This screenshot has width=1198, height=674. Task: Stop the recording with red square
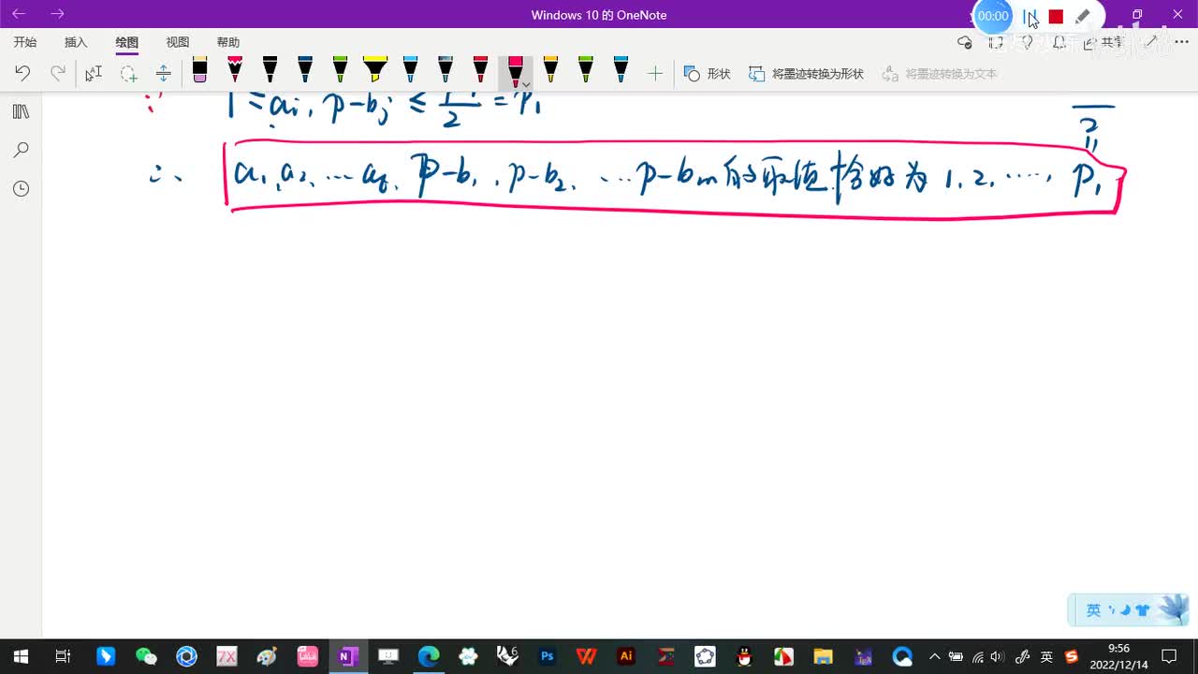(1056, 17)
